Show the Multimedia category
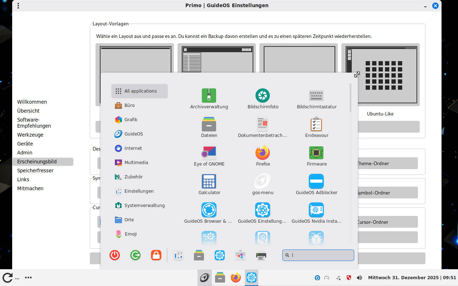This screenshot has width=458, height=286. (x=140, y=163)
